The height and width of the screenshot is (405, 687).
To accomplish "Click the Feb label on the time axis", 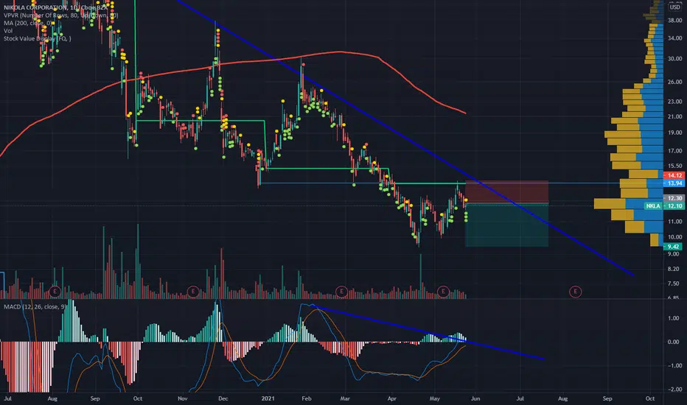I will pos(306,398).
